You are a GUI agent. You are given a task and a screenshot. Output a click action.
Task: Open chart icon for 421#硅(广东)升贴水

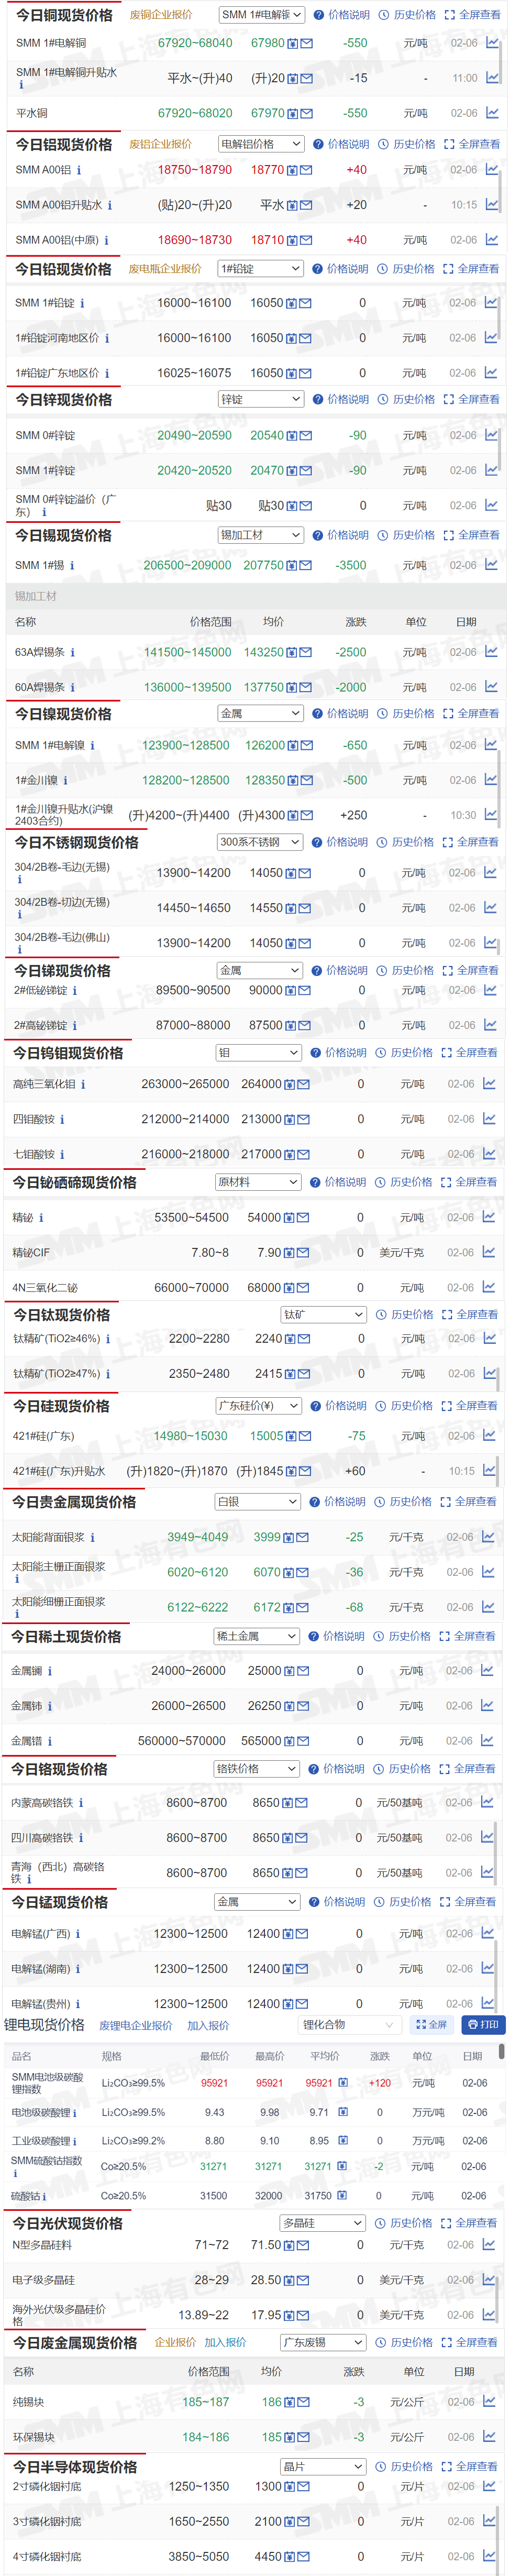(489, 1471)
